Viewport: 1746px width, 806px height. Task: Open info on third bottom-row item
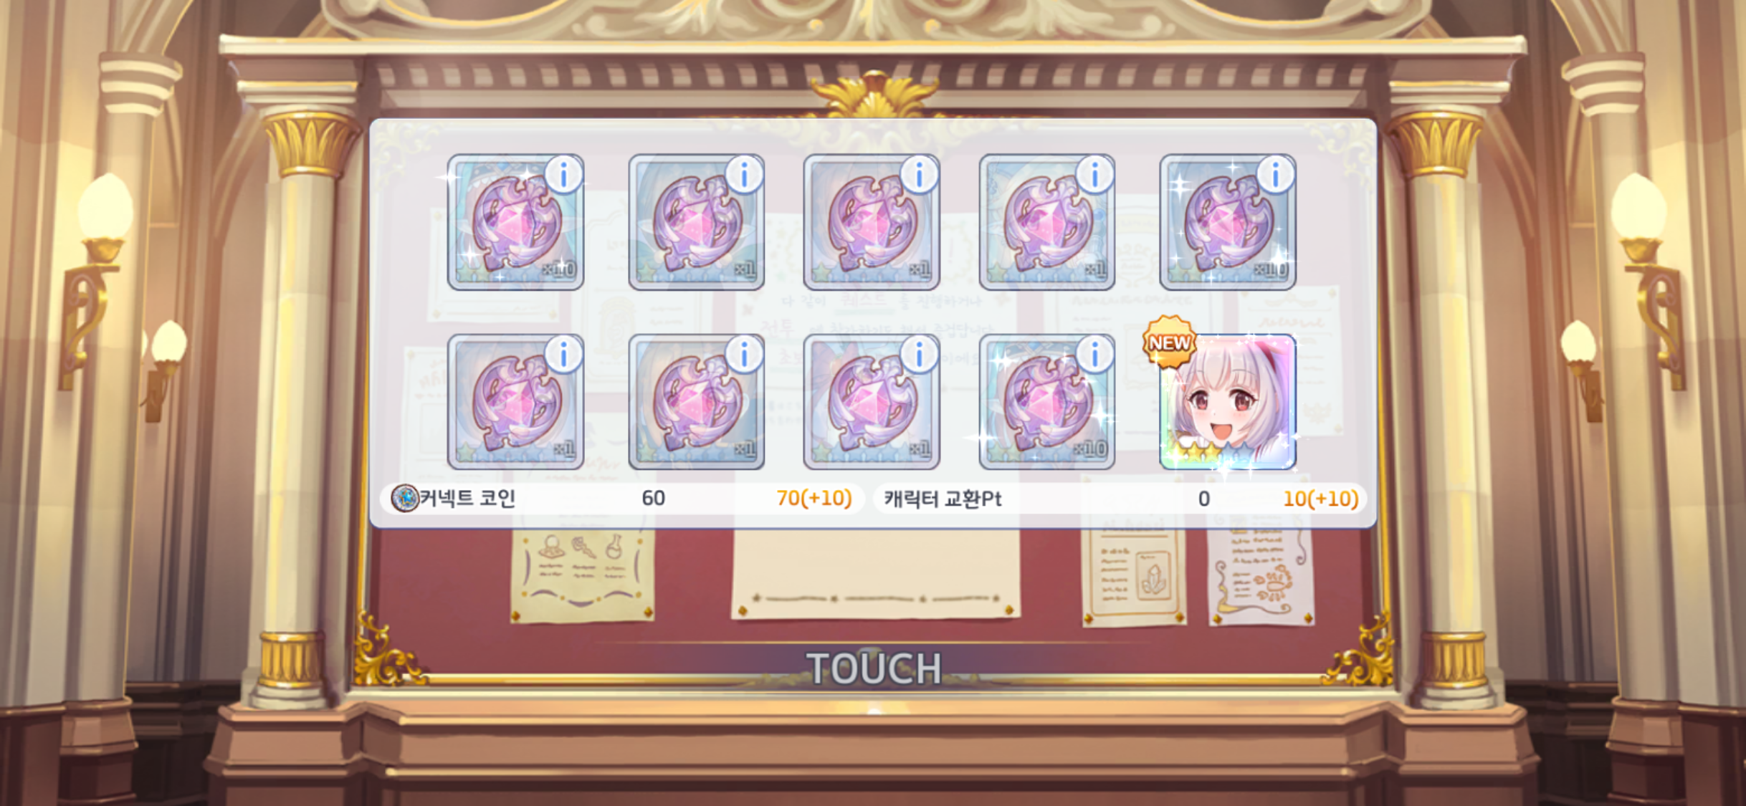(x=920, y=354)
